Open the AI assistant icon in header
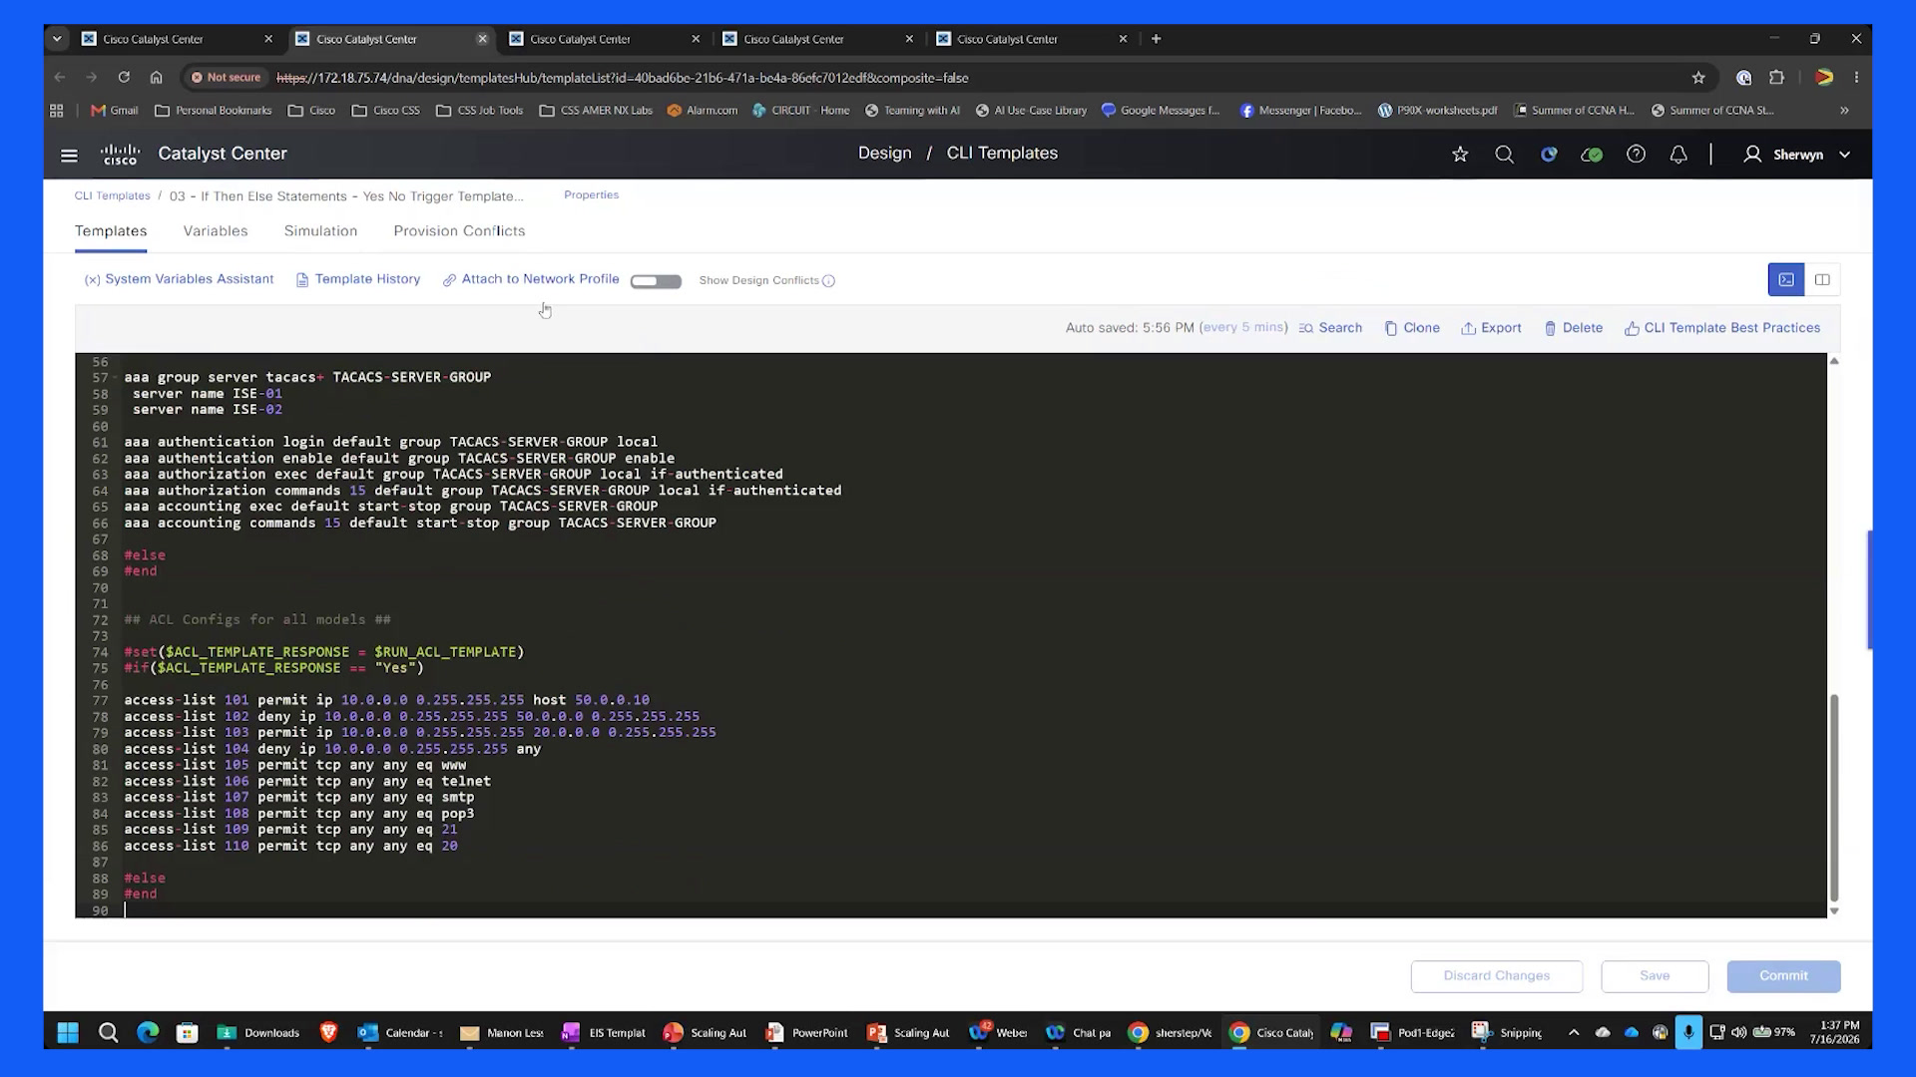 coord(1549,155)
